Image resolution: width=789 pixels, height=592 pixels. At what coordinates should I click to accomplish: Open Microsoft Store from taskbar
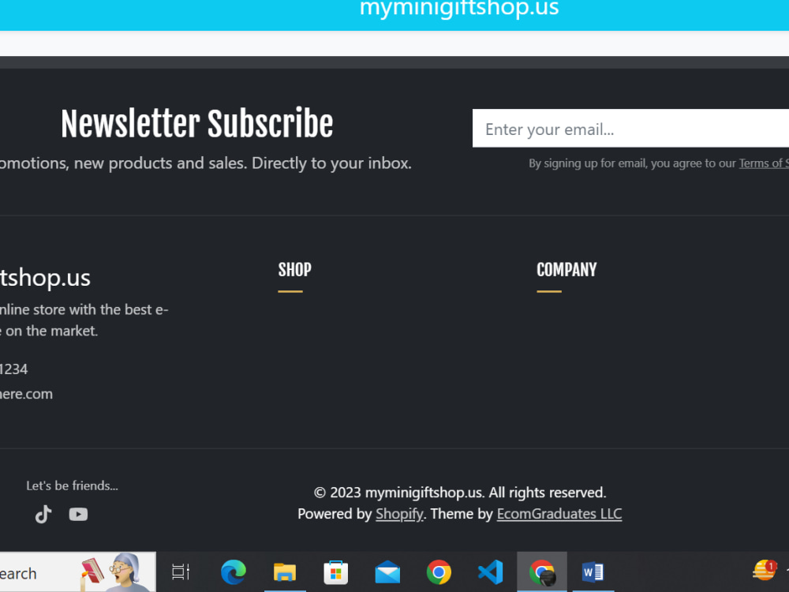click(336, 571)
